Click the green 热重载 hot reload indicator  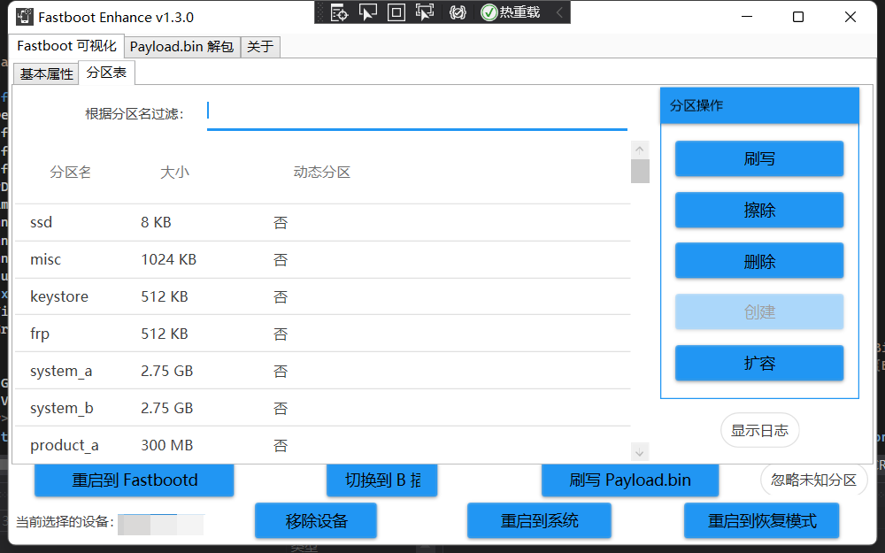(511, 12)
